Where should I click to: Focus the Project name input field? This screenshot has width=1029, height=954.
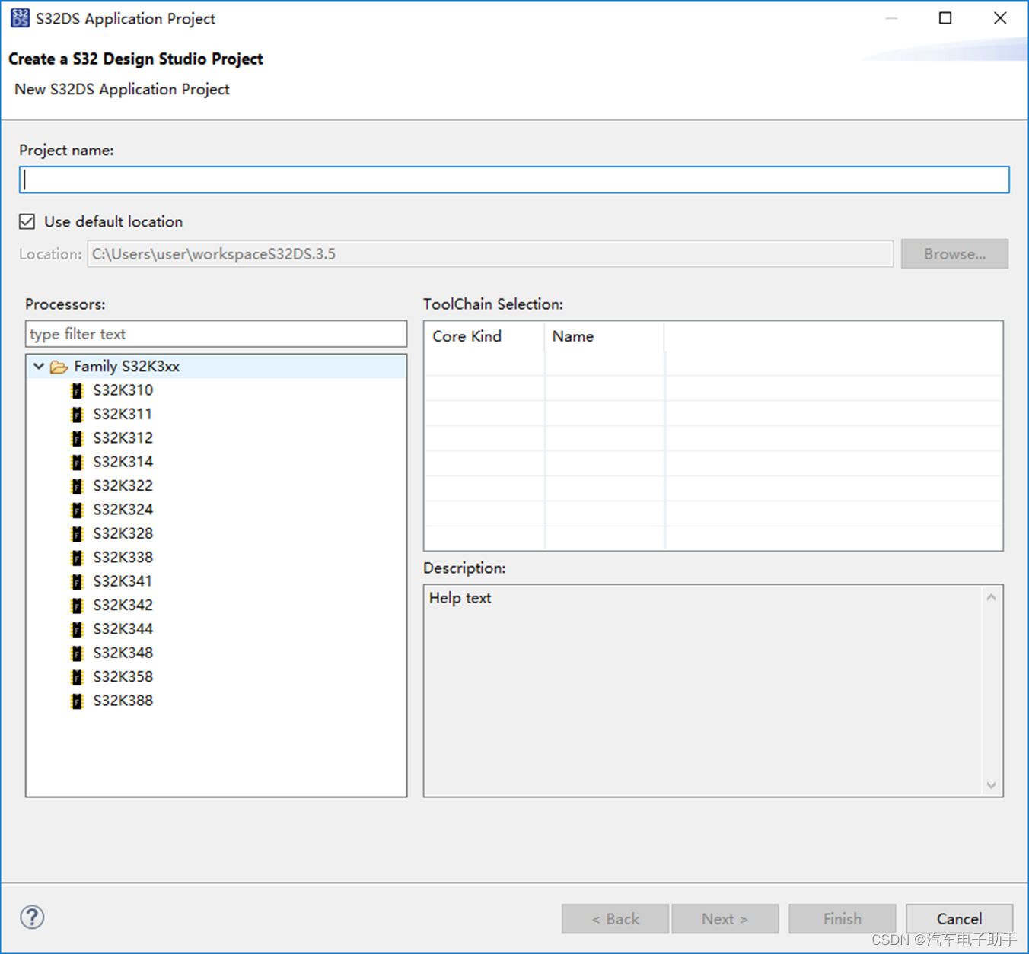click(x=514, y=180)
